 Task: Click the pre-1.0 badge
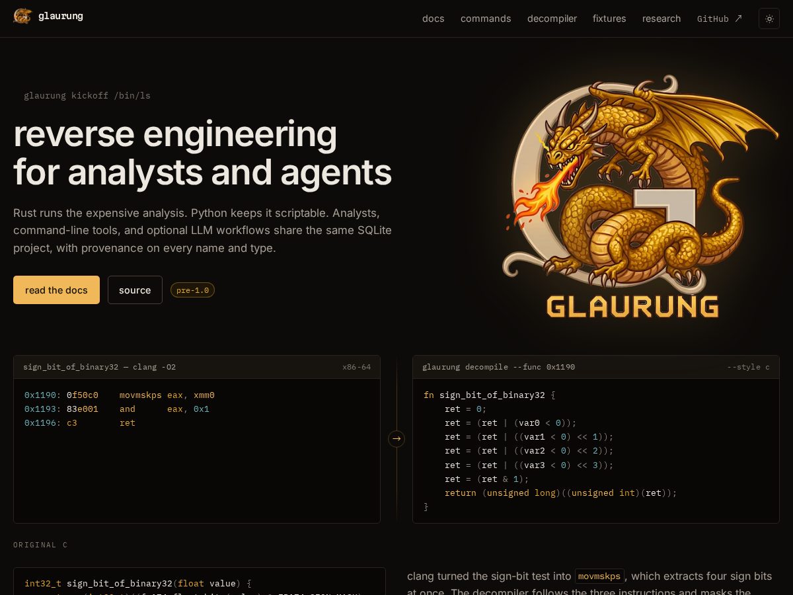click(192, 290)
